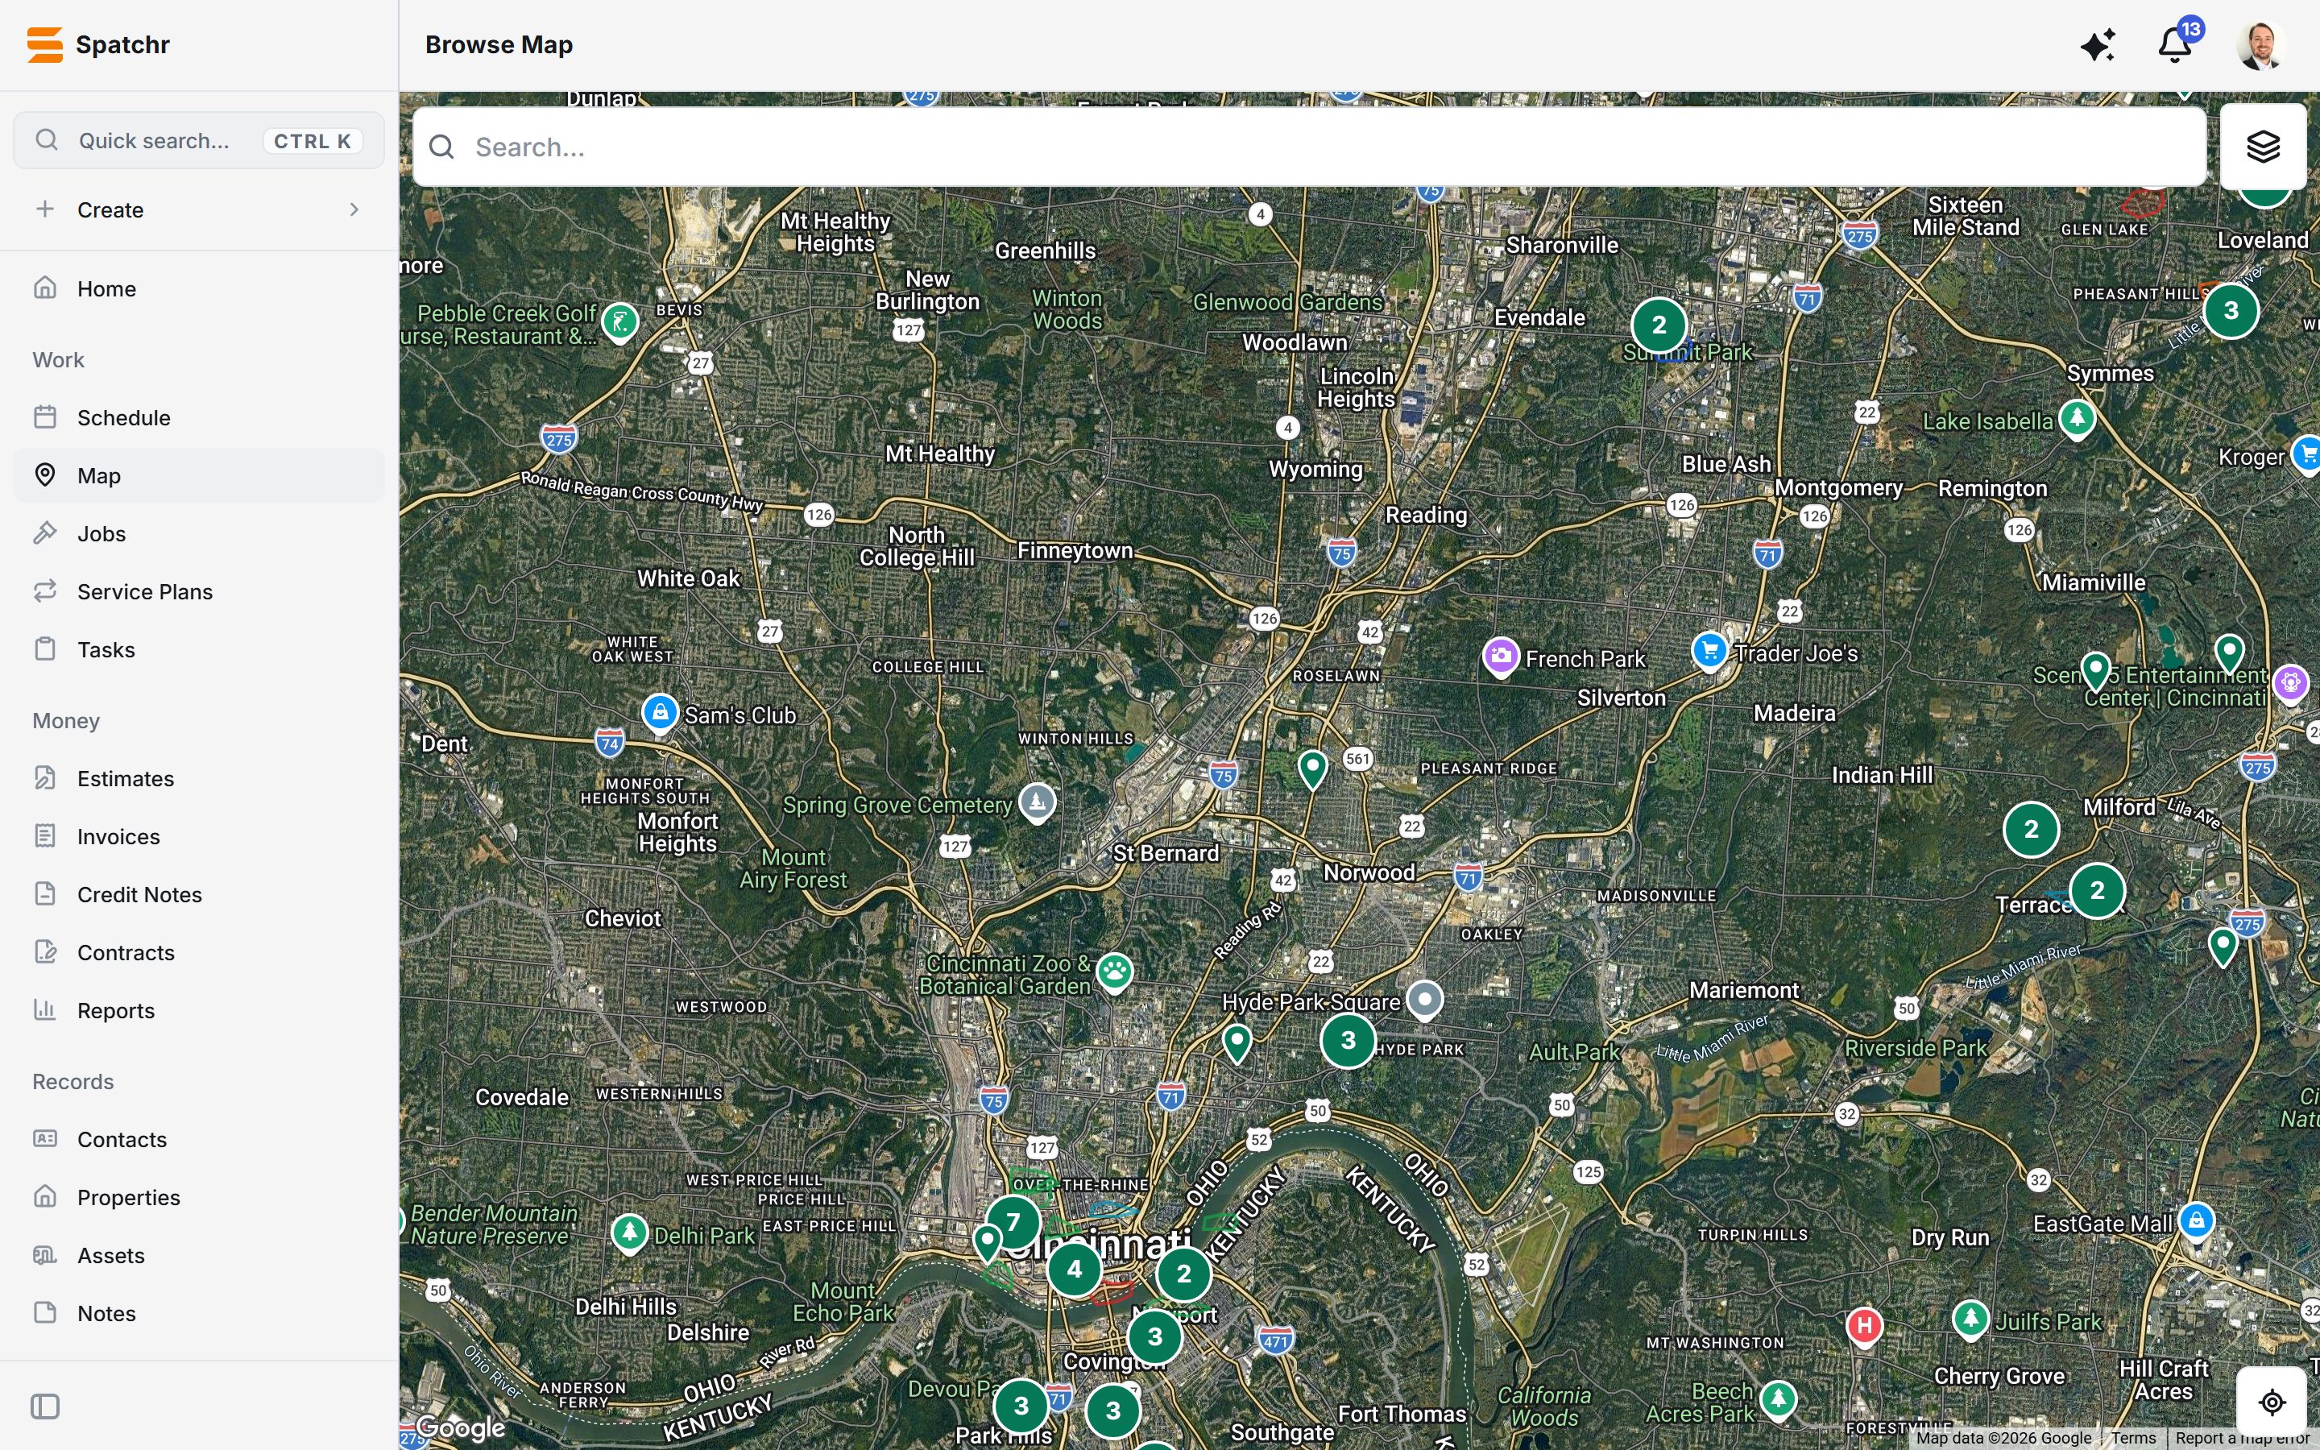The image size is (2320, 1450).
Task: Click the Hyde Park Square pin
Action: (1426, 1000)
